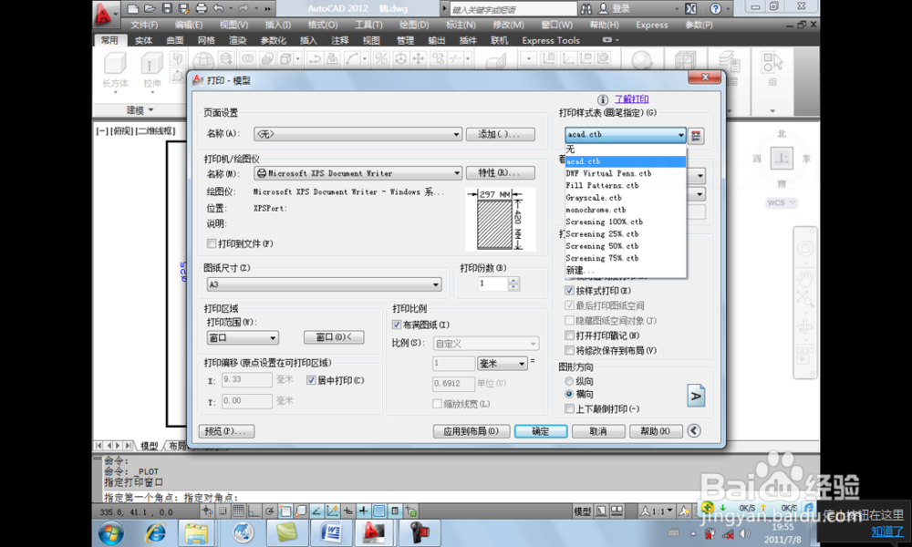The image size is (912, 547).
Task: Toggle lineweight display plus icon in status bar
Action: pyautogui.click(x=363, y=511)
